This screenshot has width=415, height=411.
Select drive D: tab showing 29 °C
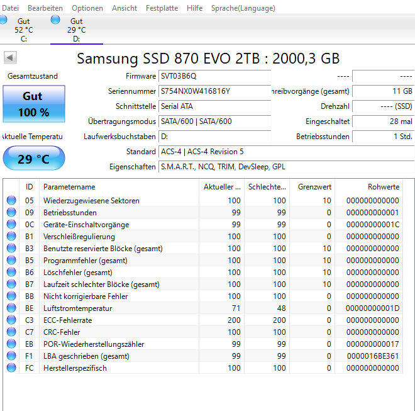point(77,30)
